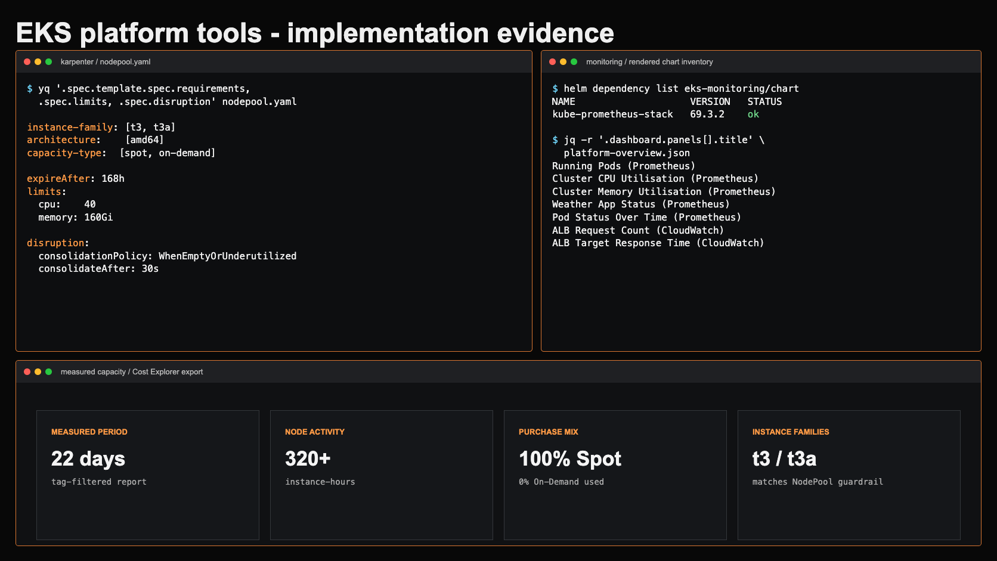
Task: Click the red dot in monitoring chart inventory window
Action: [552, 62]
